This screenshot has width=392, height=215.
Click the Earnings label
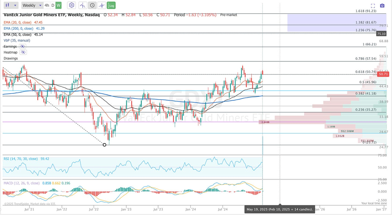pos(10,46)
